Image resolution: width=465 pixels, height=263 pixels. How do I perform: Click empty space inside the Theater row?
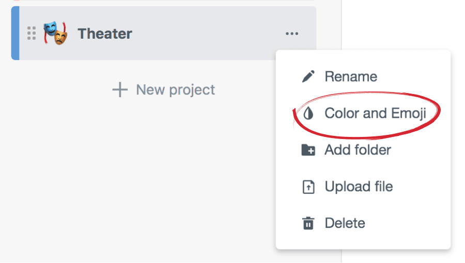coord(207,34)
